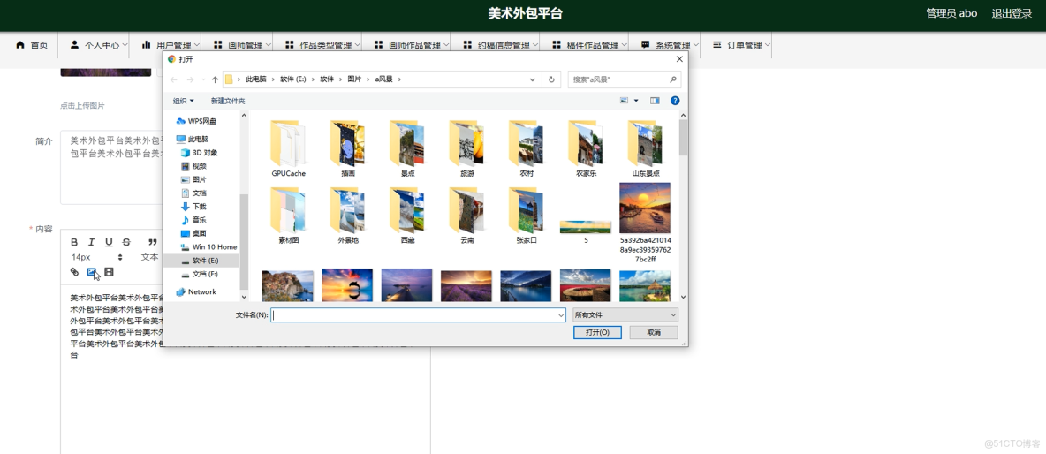Toggle bold formatting in the editor toolbar
Screen dimensions: 1046x454
pos(75,242)
